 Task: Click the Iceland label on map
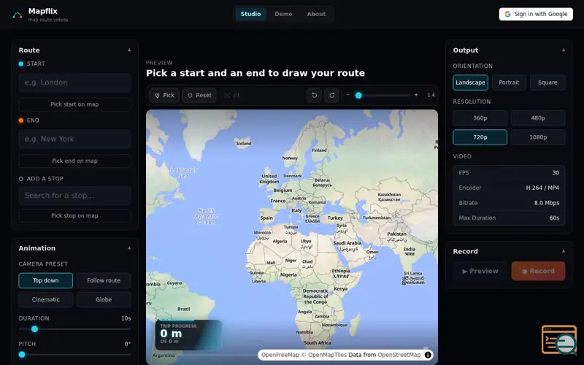[x=244, y=143]
